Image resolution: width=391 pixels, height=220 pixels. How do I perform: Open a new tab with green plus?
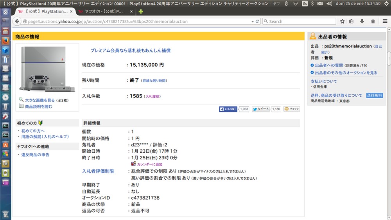(141, 11)
